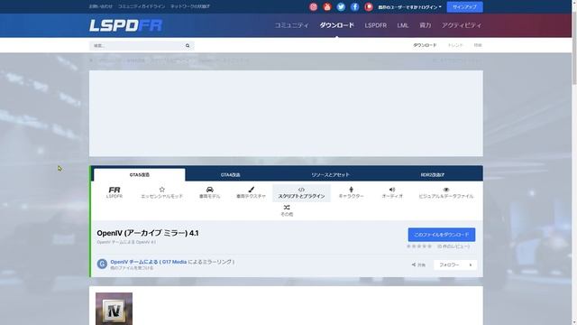Select the brush Vehicle Textures category

[x=251, y=192]
